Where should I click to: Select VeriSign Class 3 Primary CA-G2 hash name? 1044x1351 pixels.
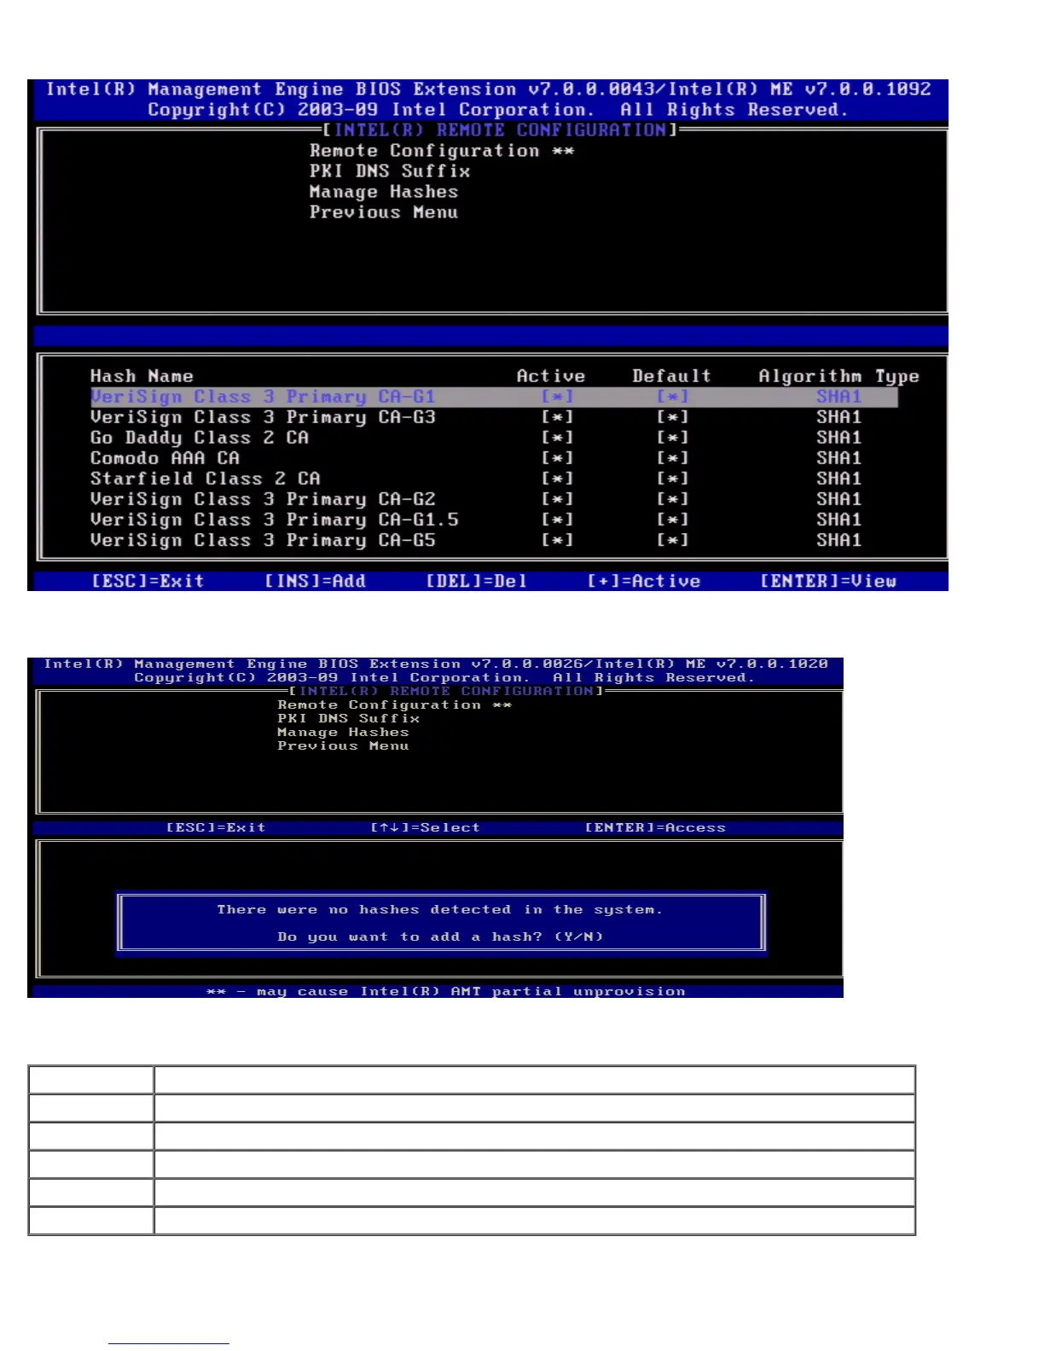(263, 499)
